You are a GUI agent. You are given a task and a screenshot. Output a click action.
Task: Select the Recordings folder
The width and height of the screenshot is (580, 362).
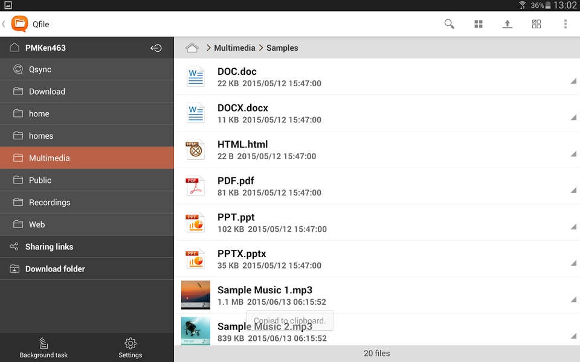click(87, 203)
